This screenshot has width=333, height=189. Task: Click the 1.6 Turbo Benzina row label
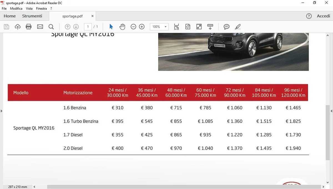[81, 121]
